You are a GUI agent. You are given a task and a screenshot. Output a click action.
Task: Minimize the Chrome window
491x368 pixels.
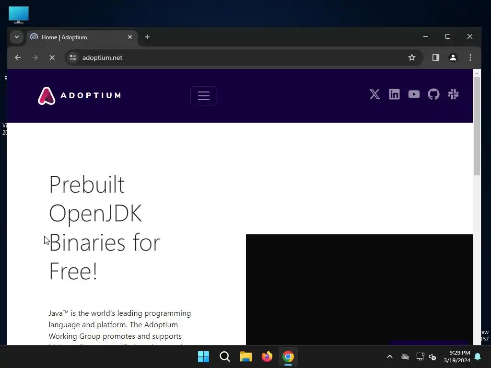click(x=426, y=36)
